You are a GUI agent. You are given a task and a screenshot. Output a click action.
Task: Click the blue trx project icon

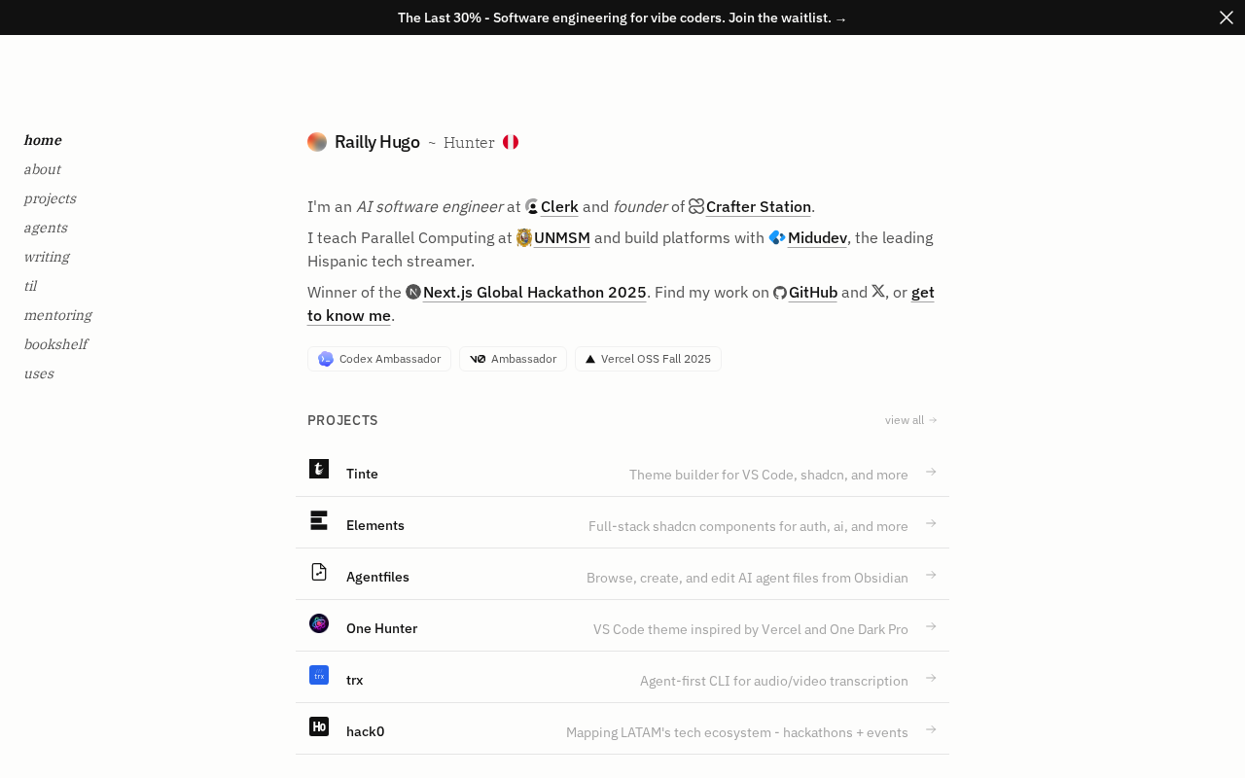coord(319,675)
